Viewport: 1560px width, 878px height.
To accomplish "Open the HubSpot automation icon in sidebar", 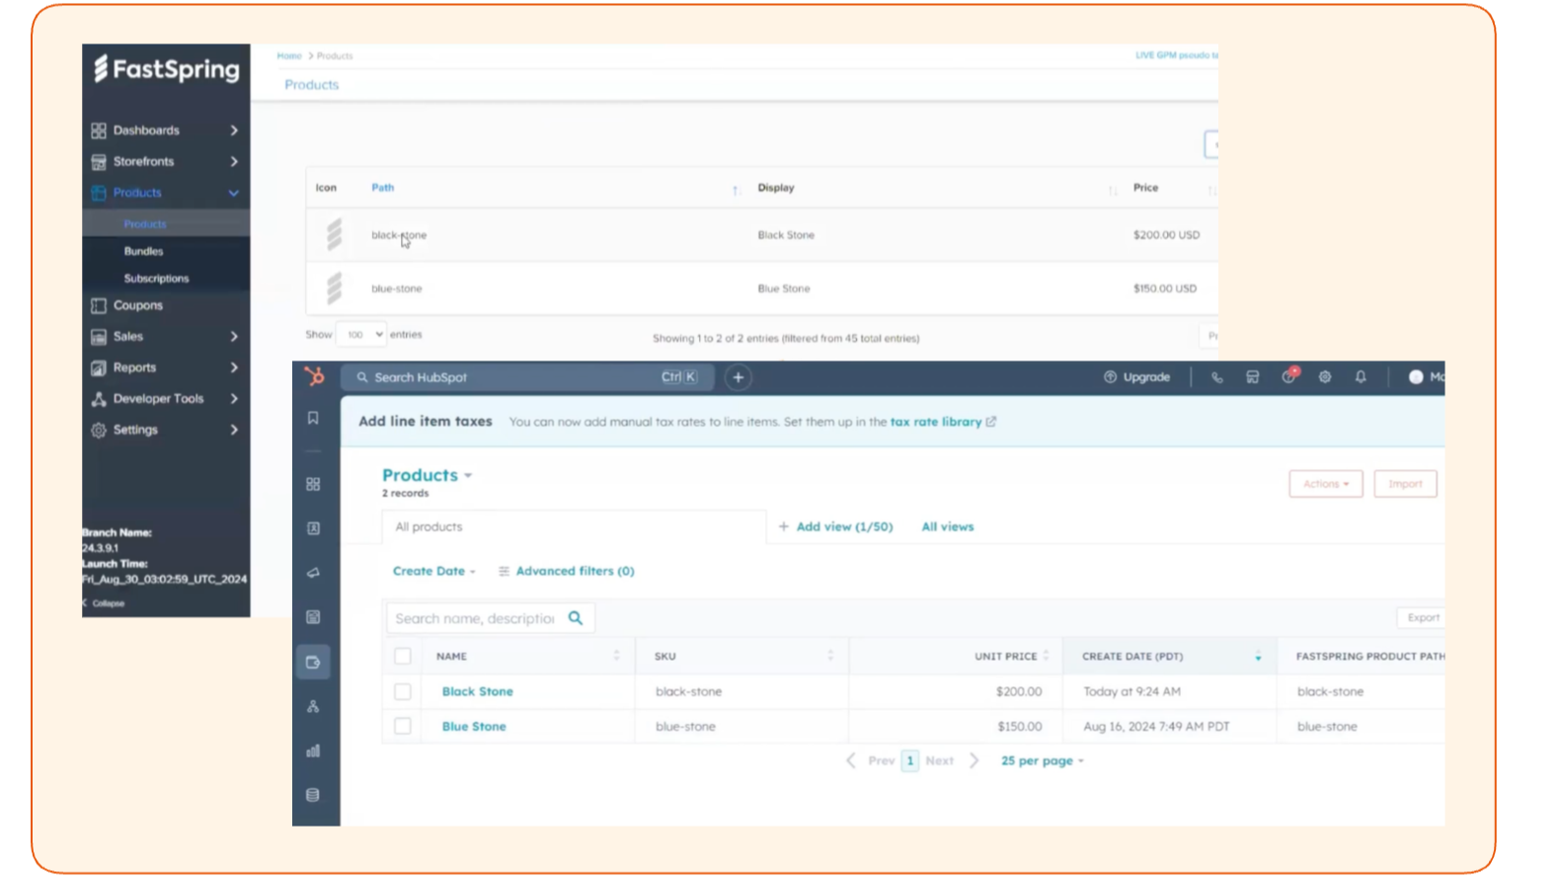I will pos(313,706).
